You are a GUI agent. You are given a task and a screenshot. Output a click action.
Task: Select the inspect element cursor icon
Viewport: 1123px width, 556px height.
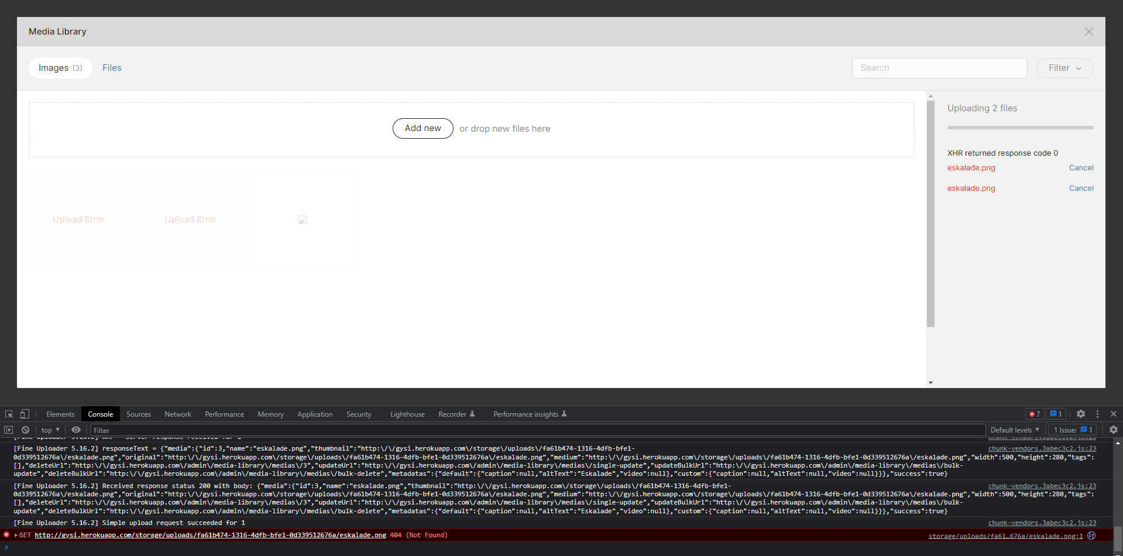pos(9,414)
